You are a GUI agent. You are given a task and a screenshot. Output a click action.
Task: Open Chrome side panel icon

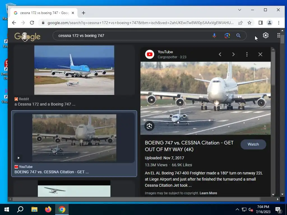[x=260, y=23]
